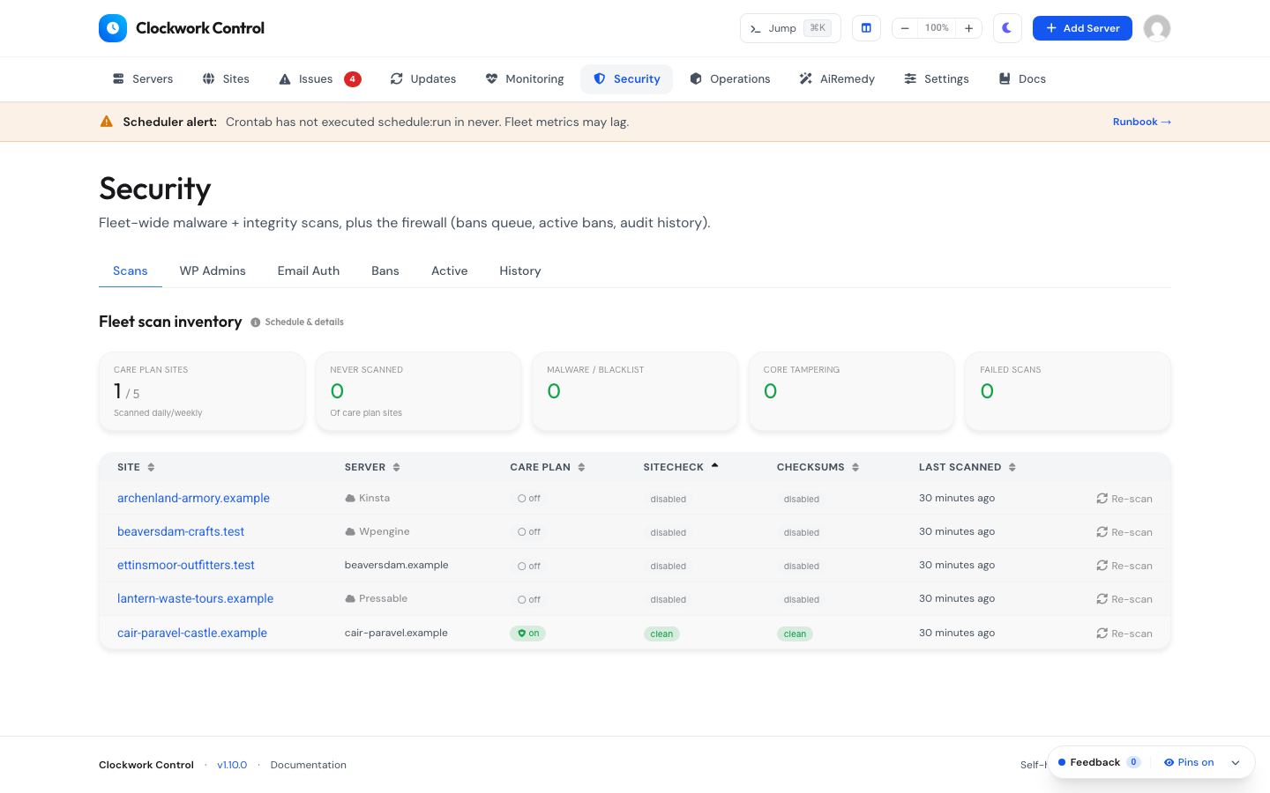Switch to the WP Admins tab
1270x793 pixels.
pyautogui.click(x=213, y=271)
